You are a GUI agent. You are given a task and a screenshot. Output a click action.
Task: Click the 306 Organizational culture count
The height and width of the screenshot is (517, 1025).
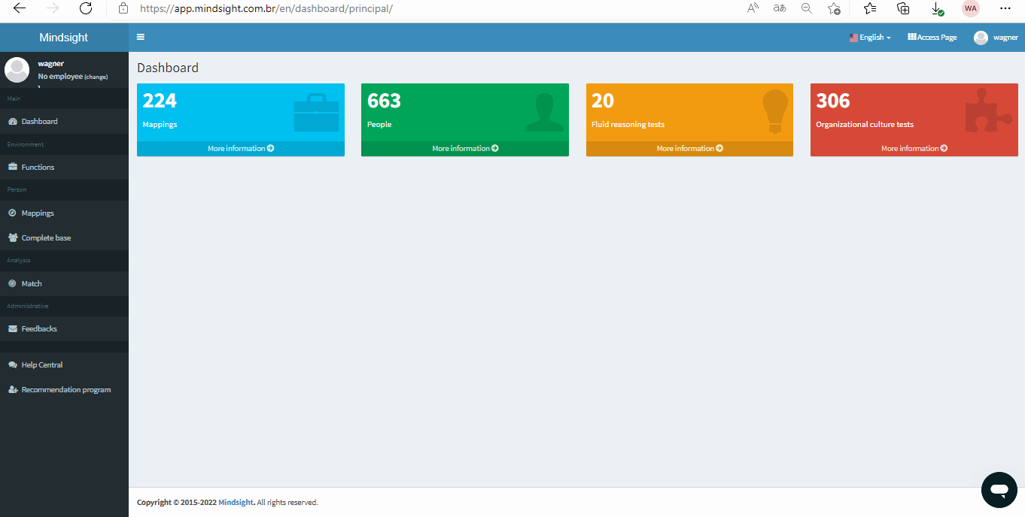833,101
